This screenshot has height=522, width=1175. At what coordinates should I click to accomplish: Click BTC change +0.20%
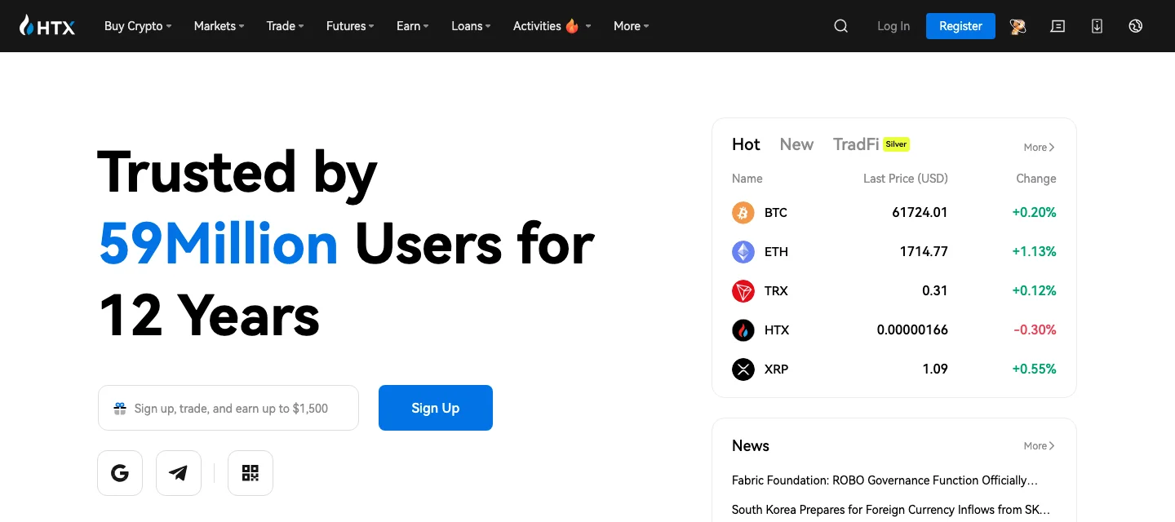(1035, 213)
